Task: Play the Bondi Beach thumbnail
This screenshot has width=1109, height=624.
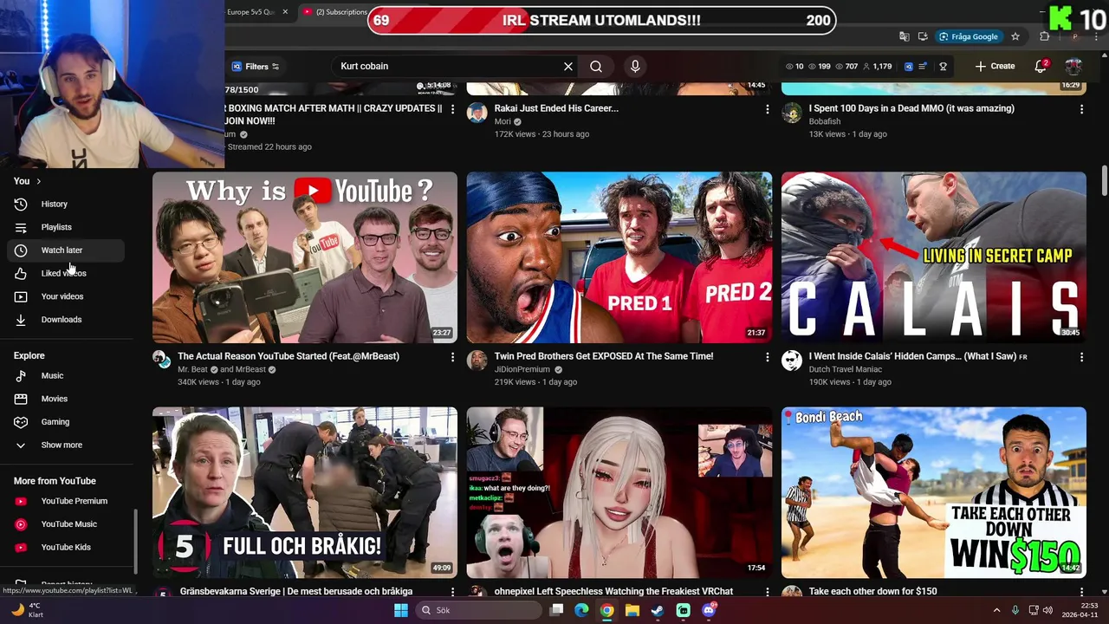Action: (934, 492)
